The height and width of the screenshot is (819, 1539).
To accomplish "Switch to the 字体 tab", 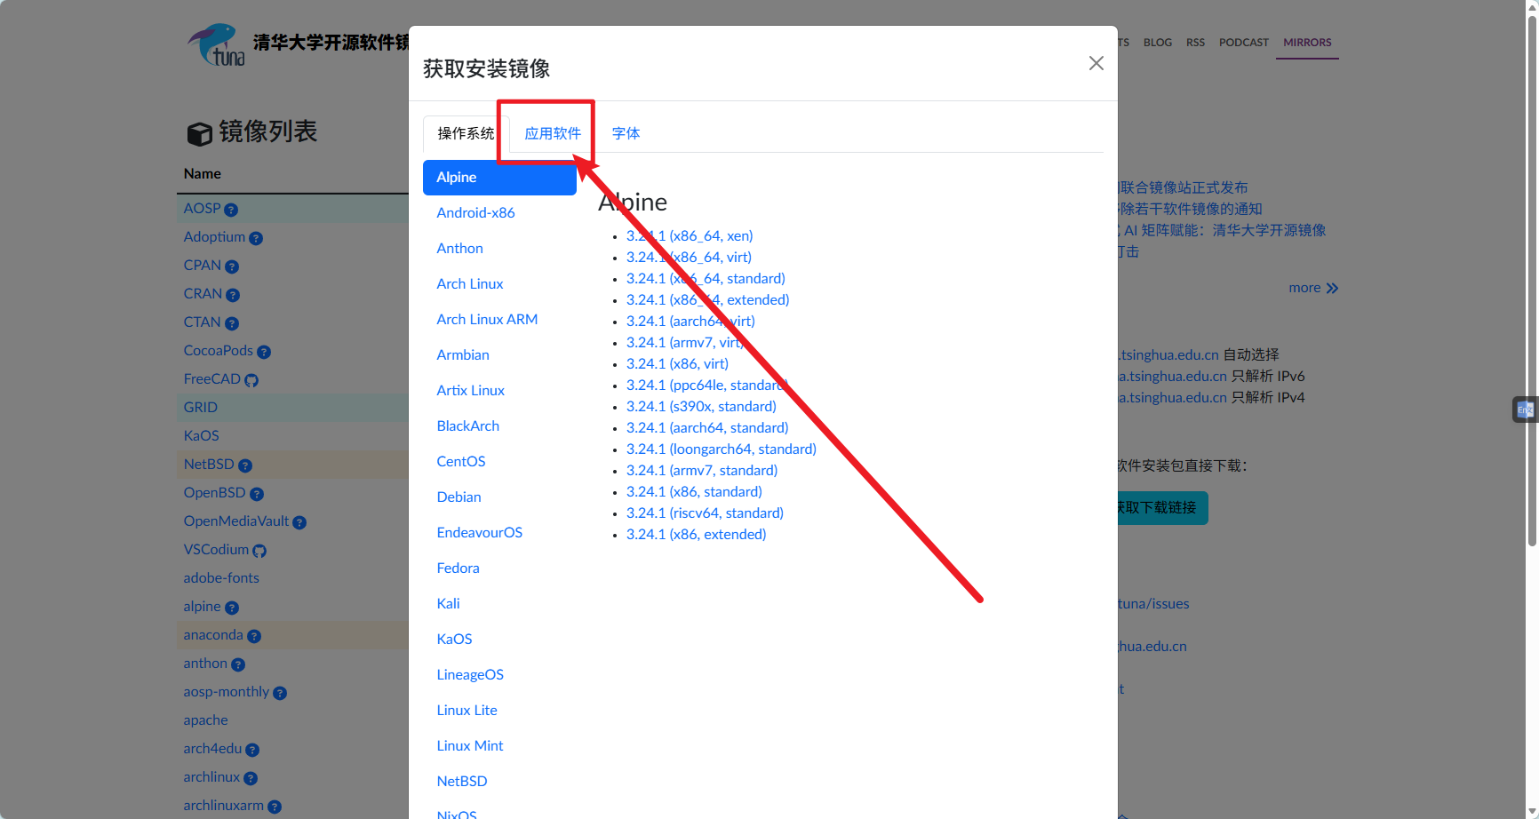I will click(626, 133).
